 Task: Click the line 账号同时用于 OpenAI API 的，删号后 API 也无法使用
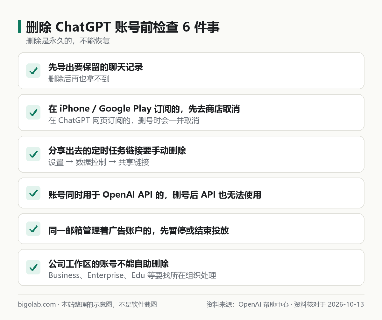point(155,195)
